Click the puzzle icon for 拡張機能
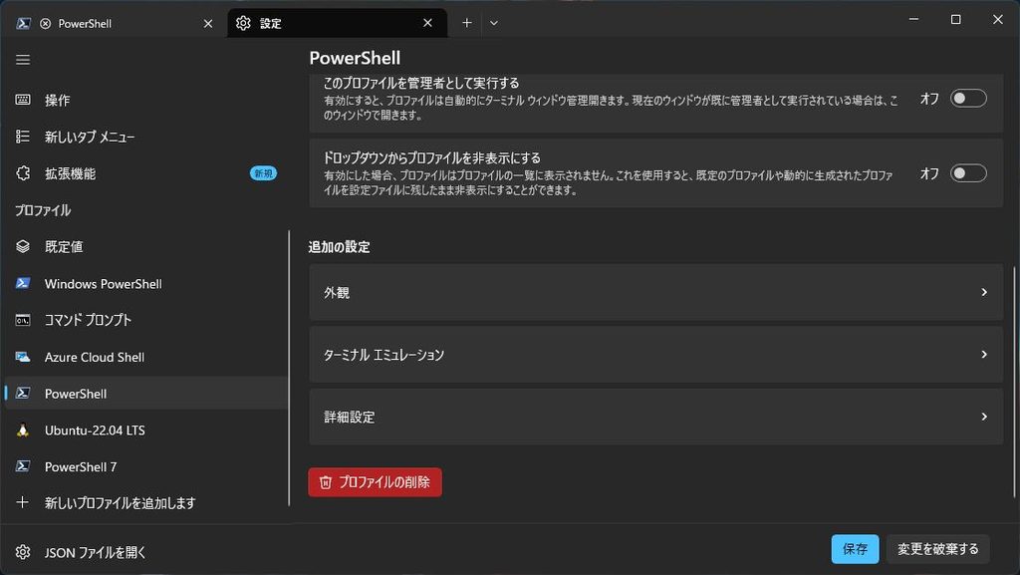The width and height of the screenshot is (1020, 575). tap(23, 173)
